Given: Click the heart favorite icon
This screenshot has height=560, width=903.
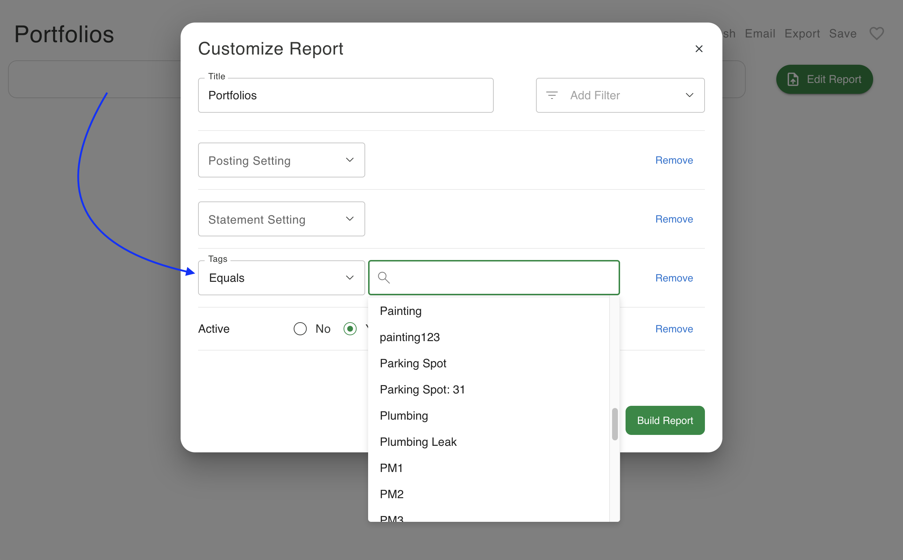Looking at the screenshot, I should coord(877,34).
